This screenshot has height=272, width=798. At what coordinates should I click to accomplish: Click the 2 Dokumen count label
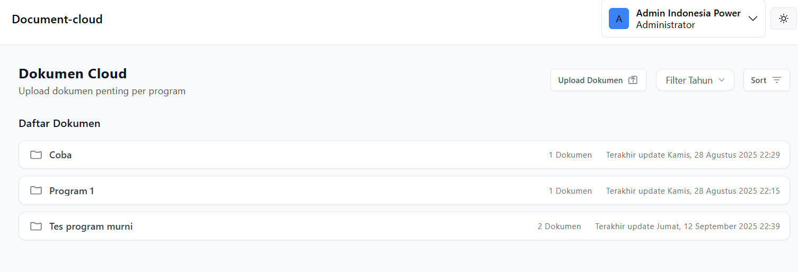(x=559, y=226)
